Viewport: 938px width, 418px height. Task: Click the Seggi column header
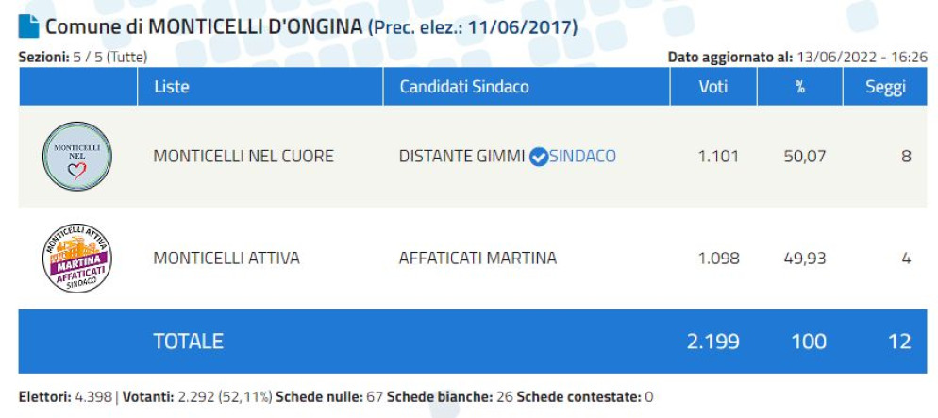point(885,87)
